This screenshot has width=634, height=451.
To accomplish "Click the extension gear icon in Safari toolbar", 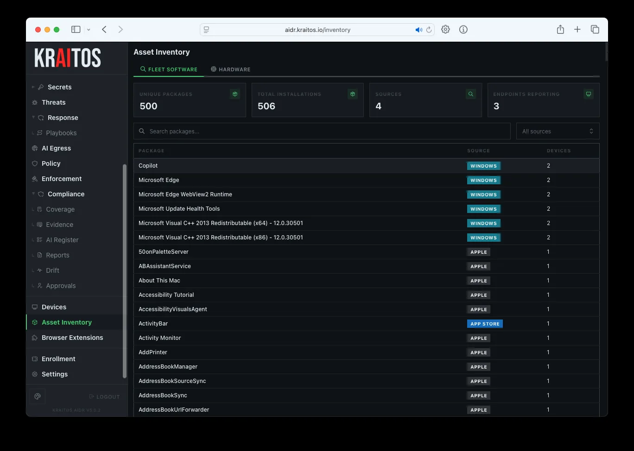I will coord(445,30).
